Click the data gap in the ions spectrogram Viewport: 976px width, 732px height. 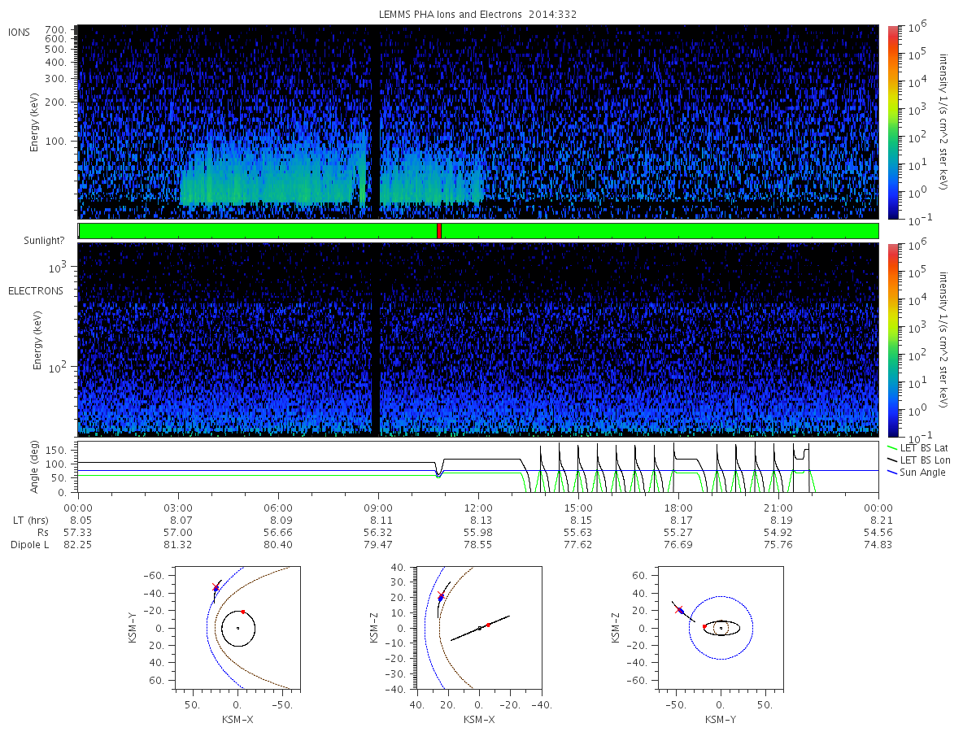pos(376,122)
